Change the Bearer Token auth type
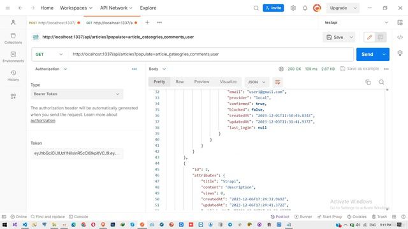 click(77, 94)
